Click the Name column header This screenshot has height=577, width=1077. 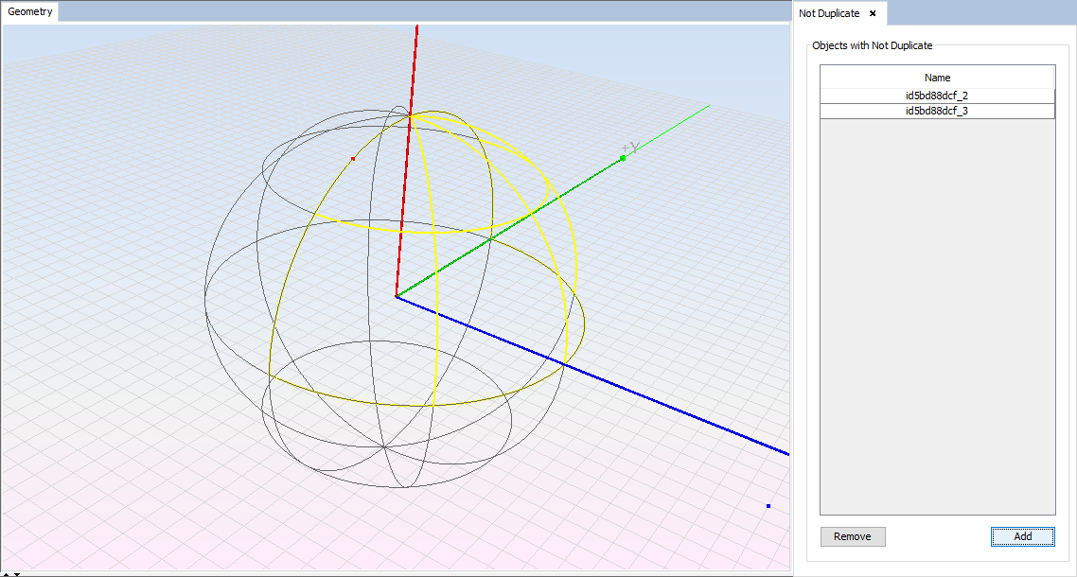pos(937,78)
